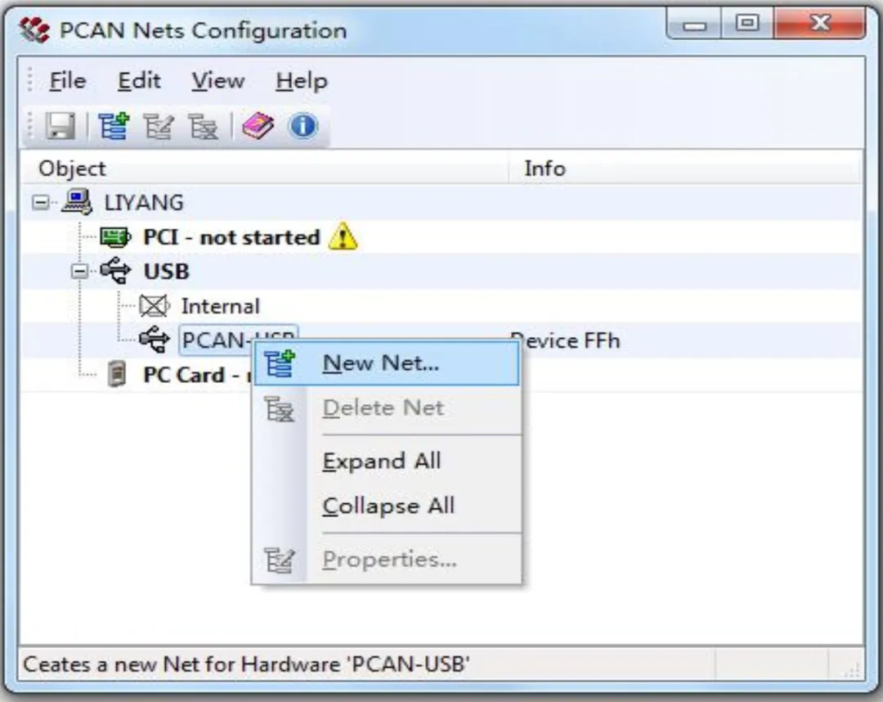Image resolution: width=883 pixels, height=702 pixels.
Task: Click the toolbar's dotted grip handle
Action: [x=30, y=126]
